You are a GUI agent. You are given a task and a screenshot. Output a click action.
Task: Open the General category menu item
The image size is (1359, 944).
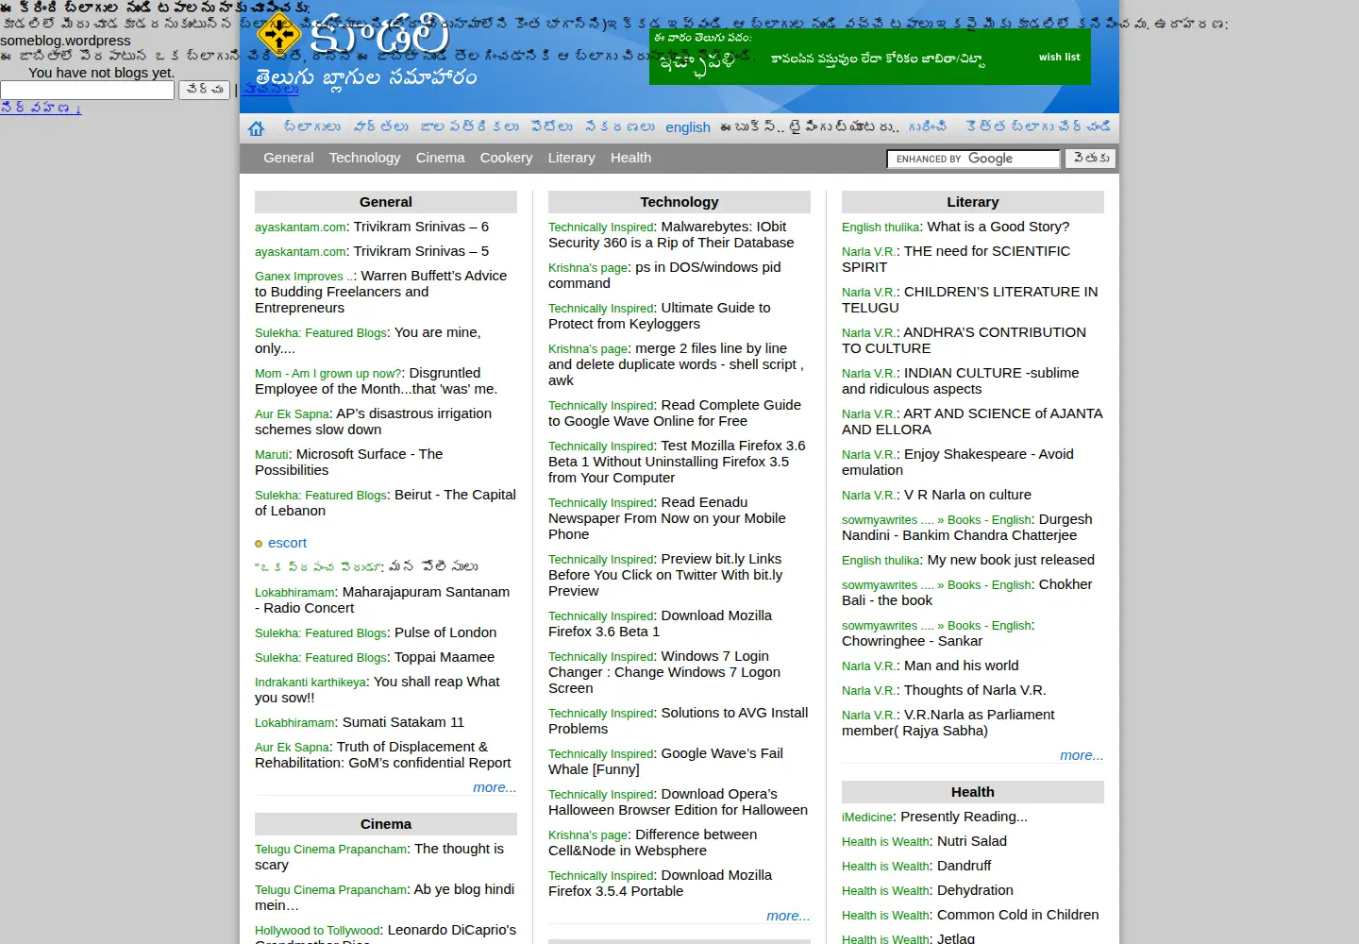coord(289,158)
